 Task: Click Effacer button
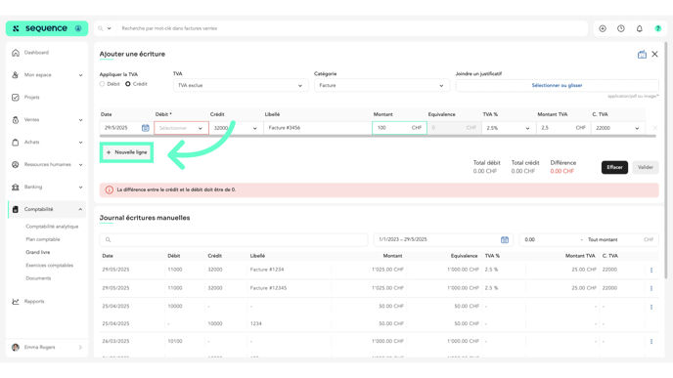point(614,167)
